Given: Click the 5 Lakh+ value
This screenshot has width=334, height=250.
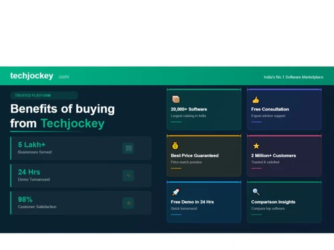Looking at the screenshot, I should pos(31,145).
